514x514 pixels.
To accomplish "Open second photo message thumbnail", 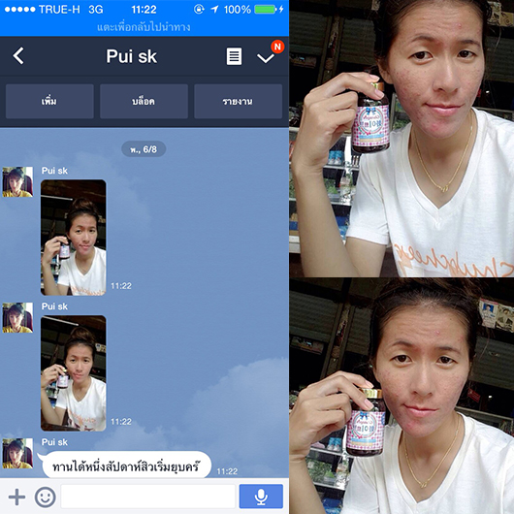I will pos(74,373).
